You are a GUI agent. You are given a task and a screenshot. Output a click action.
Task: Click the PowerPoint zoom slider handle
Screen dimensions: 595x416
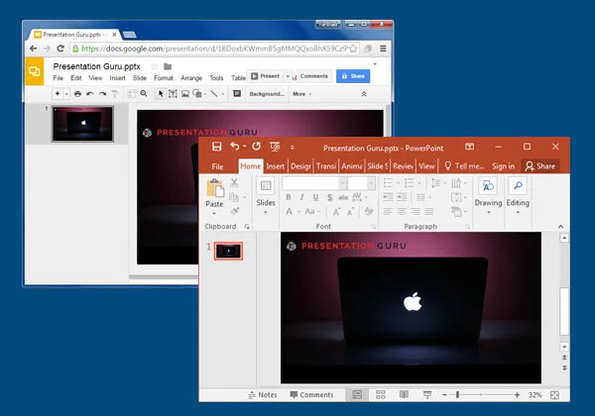pyautogui.click(x=457, y=395)
